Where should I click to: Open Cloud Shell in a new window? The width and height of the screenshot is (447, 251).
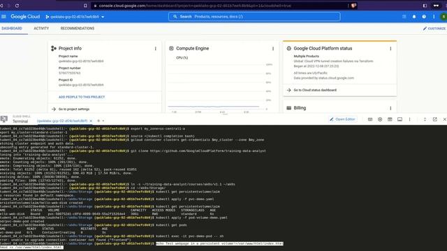click(434, 119)
